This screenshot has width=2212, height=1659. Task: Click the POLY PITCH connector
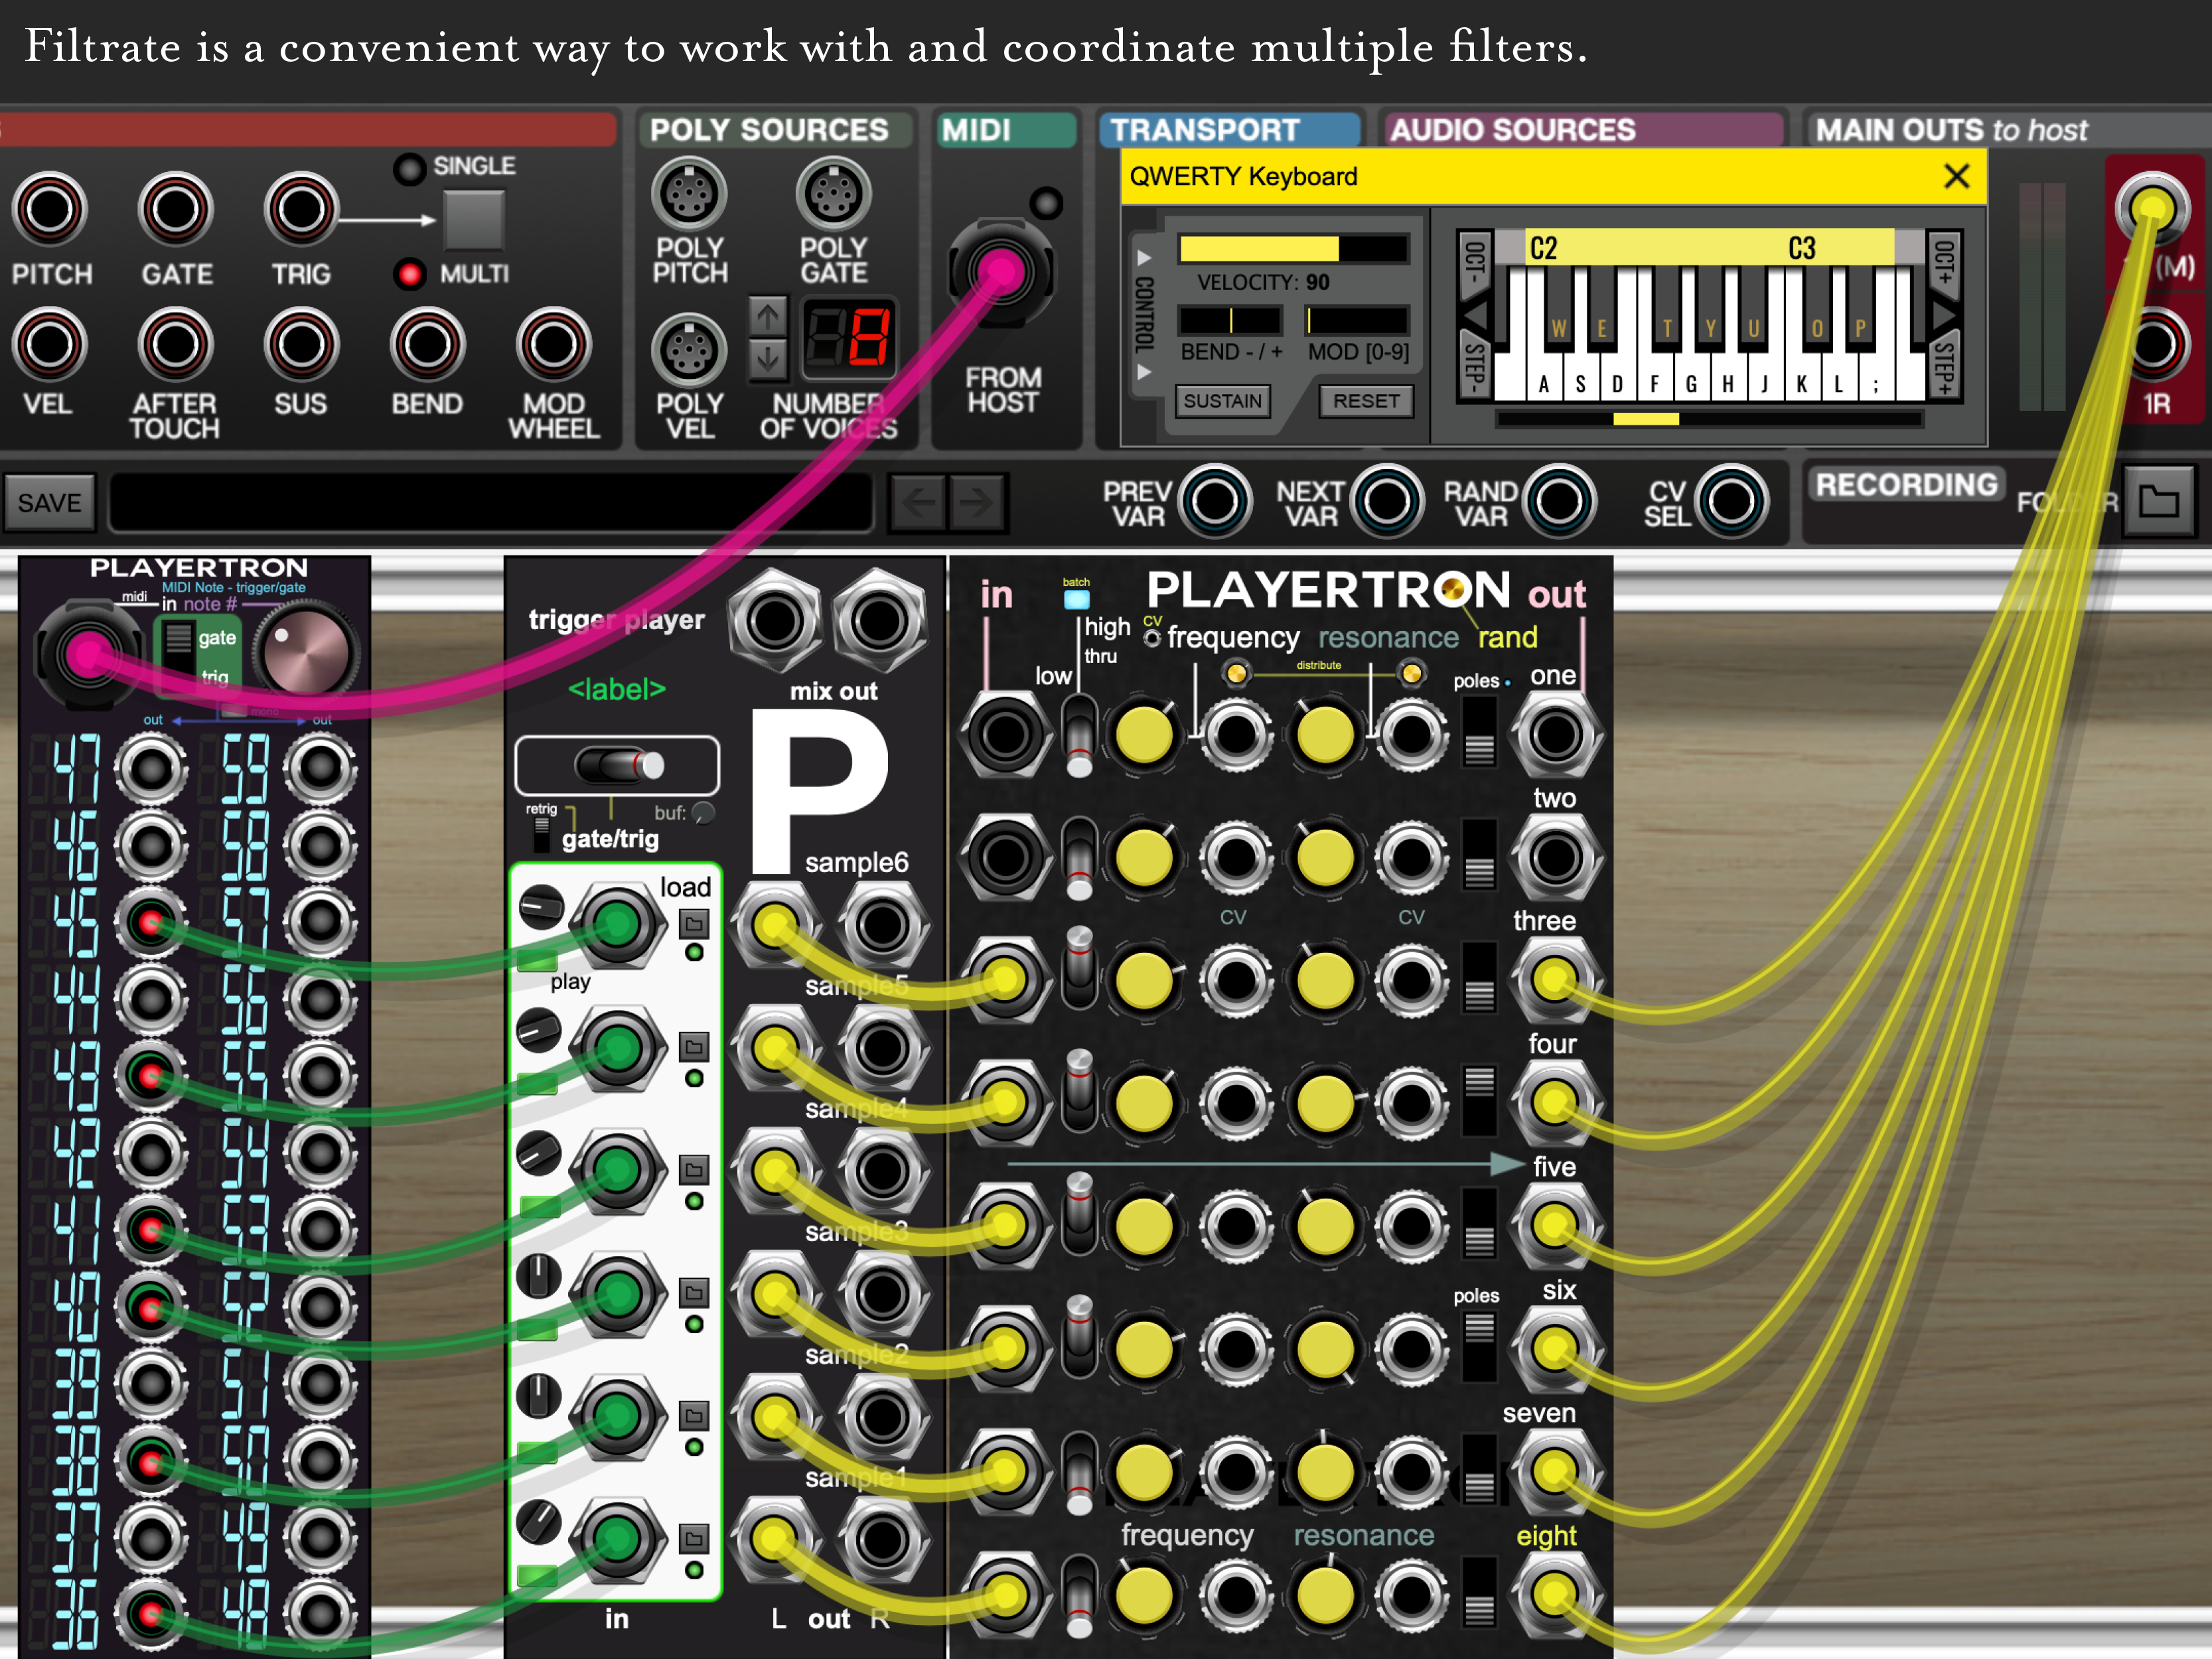[689, 194]
